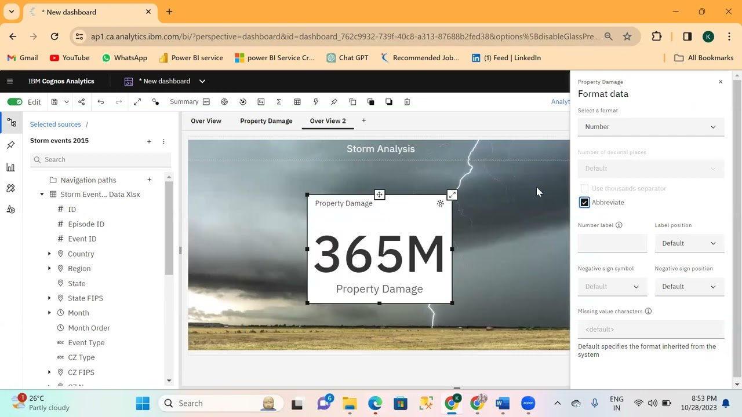
Task: Click the Number label info icon
Action: [619, 225]
